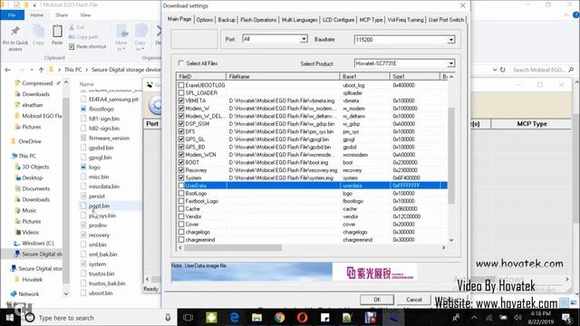
Task: Go up one folder level
Action: tap(41, 70)
